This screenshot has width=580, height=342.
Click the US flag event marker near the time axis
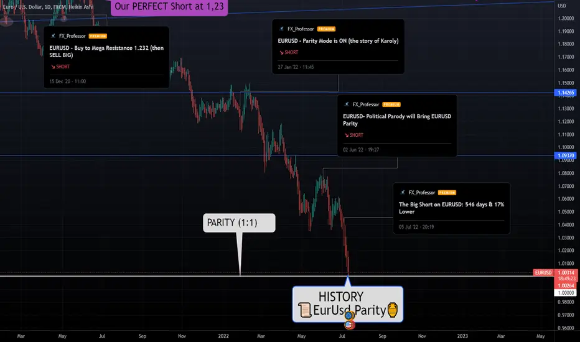point(349,325)
